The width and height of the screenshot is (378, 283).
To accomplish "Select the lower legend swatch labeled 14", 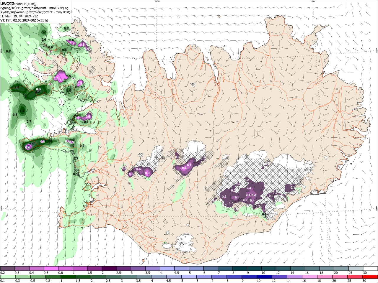I will click(x=295, y=277).
